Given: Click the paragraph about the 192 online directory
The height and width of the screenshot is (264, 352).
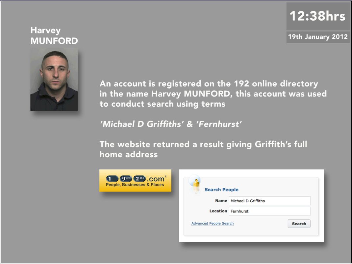Looking at the screenshot, I should click(213, 94).
